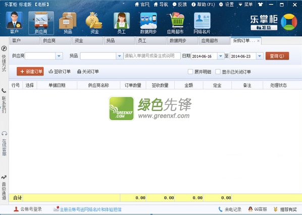The height and width of the screenshot is (215, 302).
Task: Click the 金额 column header
Action: 188,85
